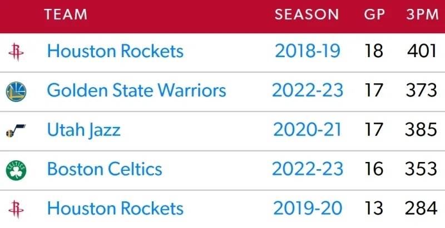The image size is (445, 228).
Task: Select the Celtics 2022-23 season link
Action: (308, 169)
